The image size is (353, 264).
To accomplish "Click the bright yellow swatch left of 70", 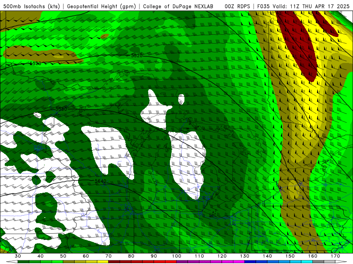I will (x=103, y=262).
